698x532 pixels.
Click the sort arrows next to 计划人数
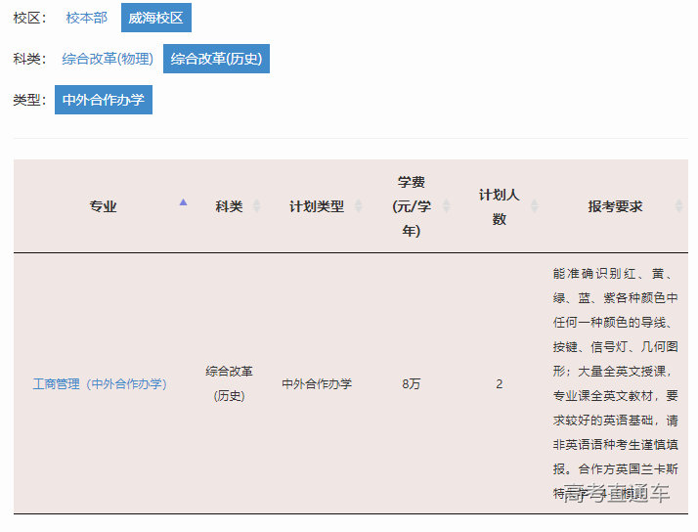pyautogui.click(x=534, y=206)
